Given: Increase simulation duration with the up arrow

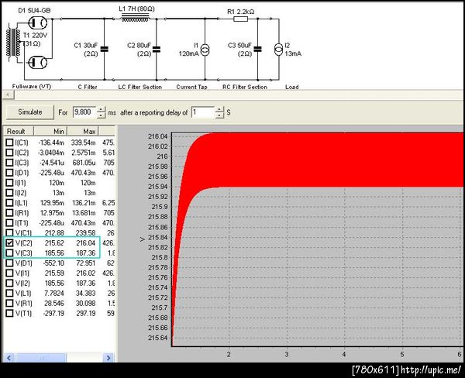Looking at the screenshot, I should pyautogui.click(x=101, y=109).
